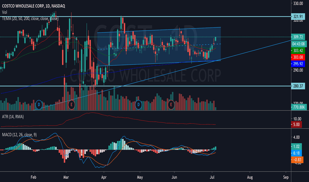Click the red 5.00 ATR value label
The image size is (309, 182).
296,124
